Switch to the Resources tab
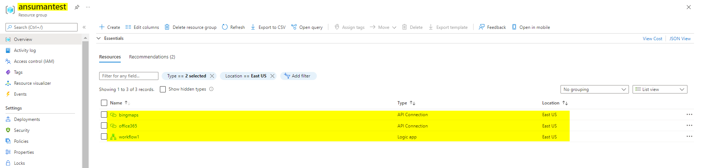The width and height of the screenshot is (701, 168). (110, 57)
